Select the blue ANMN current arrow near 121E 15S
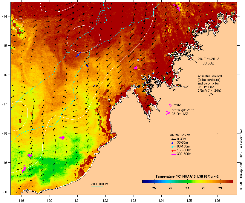The width and height of the screenshot is (245, 203). click(x=79, y=55)
